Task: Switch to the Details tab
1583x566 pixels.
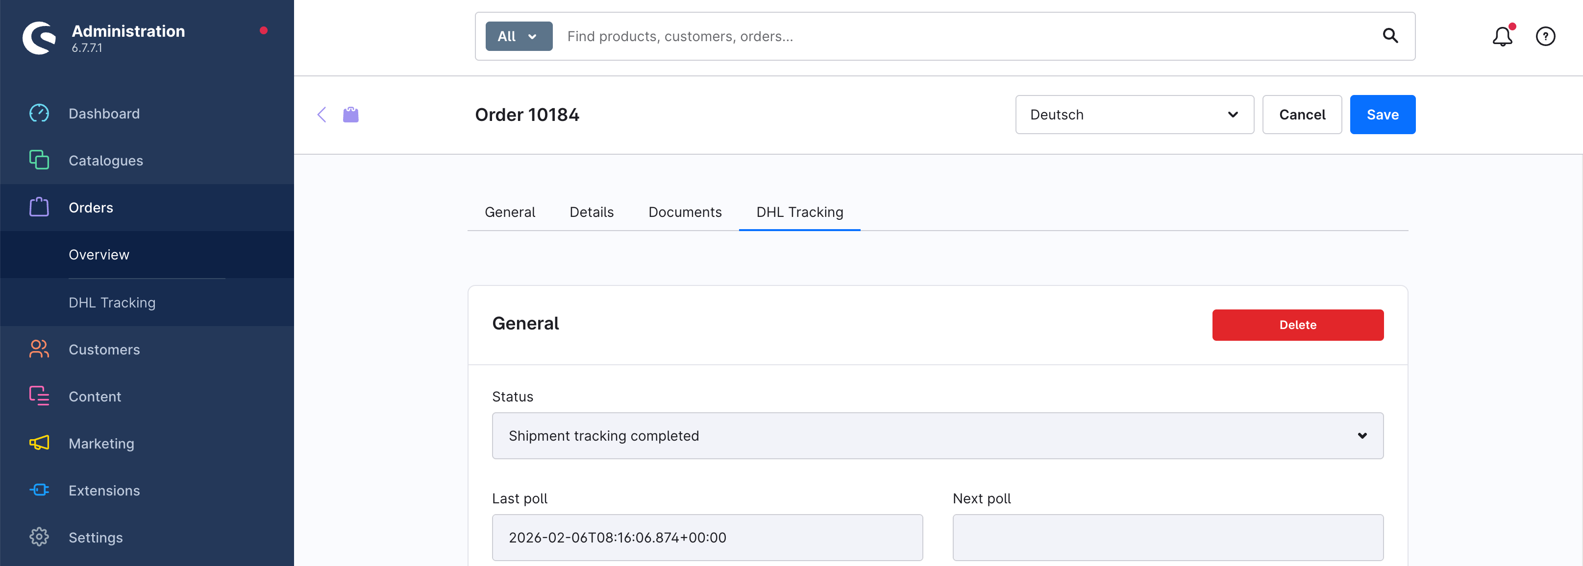Action: click(591, 212)
